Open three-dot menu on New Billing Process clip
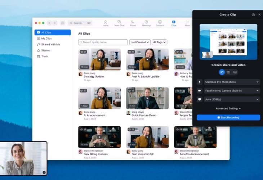The height and width of the screenshot is (180, 263). coord(118,129)
